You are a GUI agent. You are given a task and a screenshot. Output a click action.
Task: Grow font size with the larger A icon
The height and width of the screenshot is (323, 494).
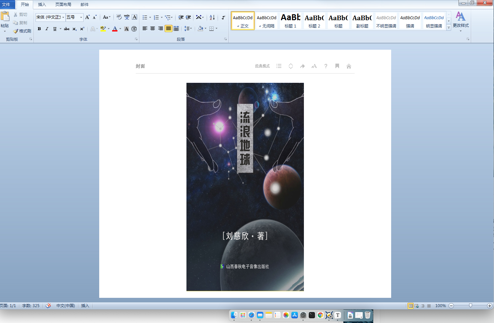point(88,17)
